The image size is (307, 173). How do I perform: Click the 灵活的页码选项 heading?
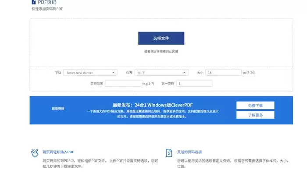point(189,152)
